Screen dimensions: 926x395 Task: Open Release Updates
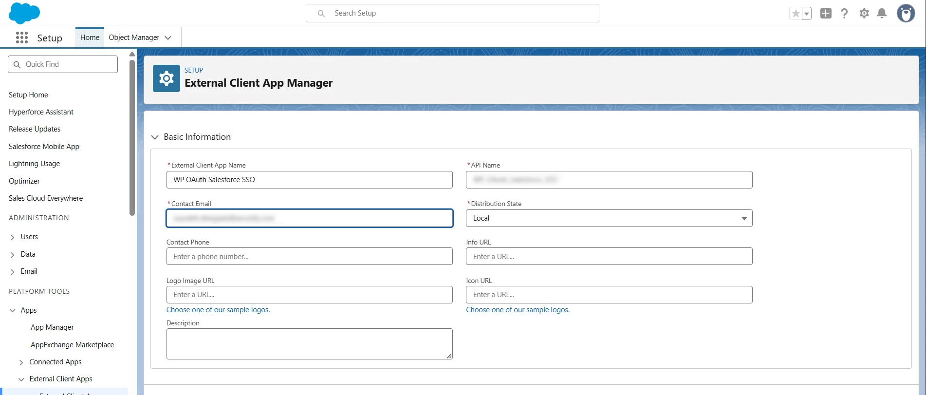35,129
